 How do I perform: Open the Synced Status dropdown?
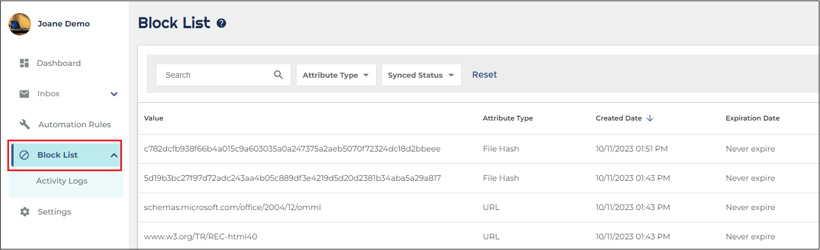(421, 75)
